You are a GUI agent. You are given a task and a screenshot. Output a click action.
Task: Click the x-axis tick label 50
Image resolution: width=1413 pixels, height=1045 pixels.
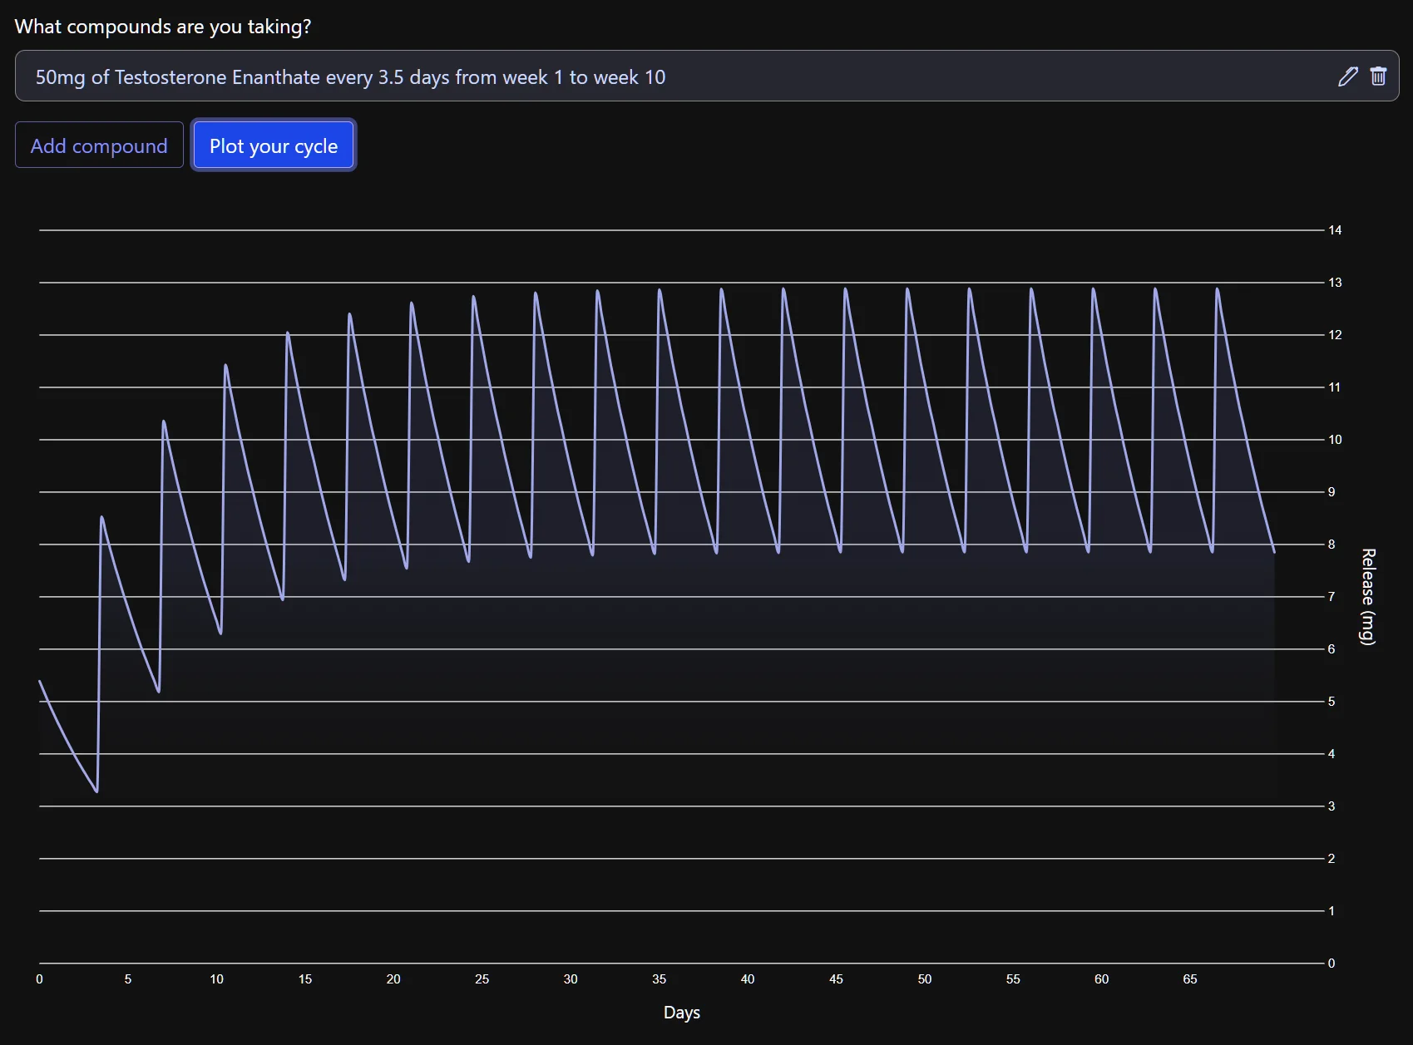click(x=925, y=979)
